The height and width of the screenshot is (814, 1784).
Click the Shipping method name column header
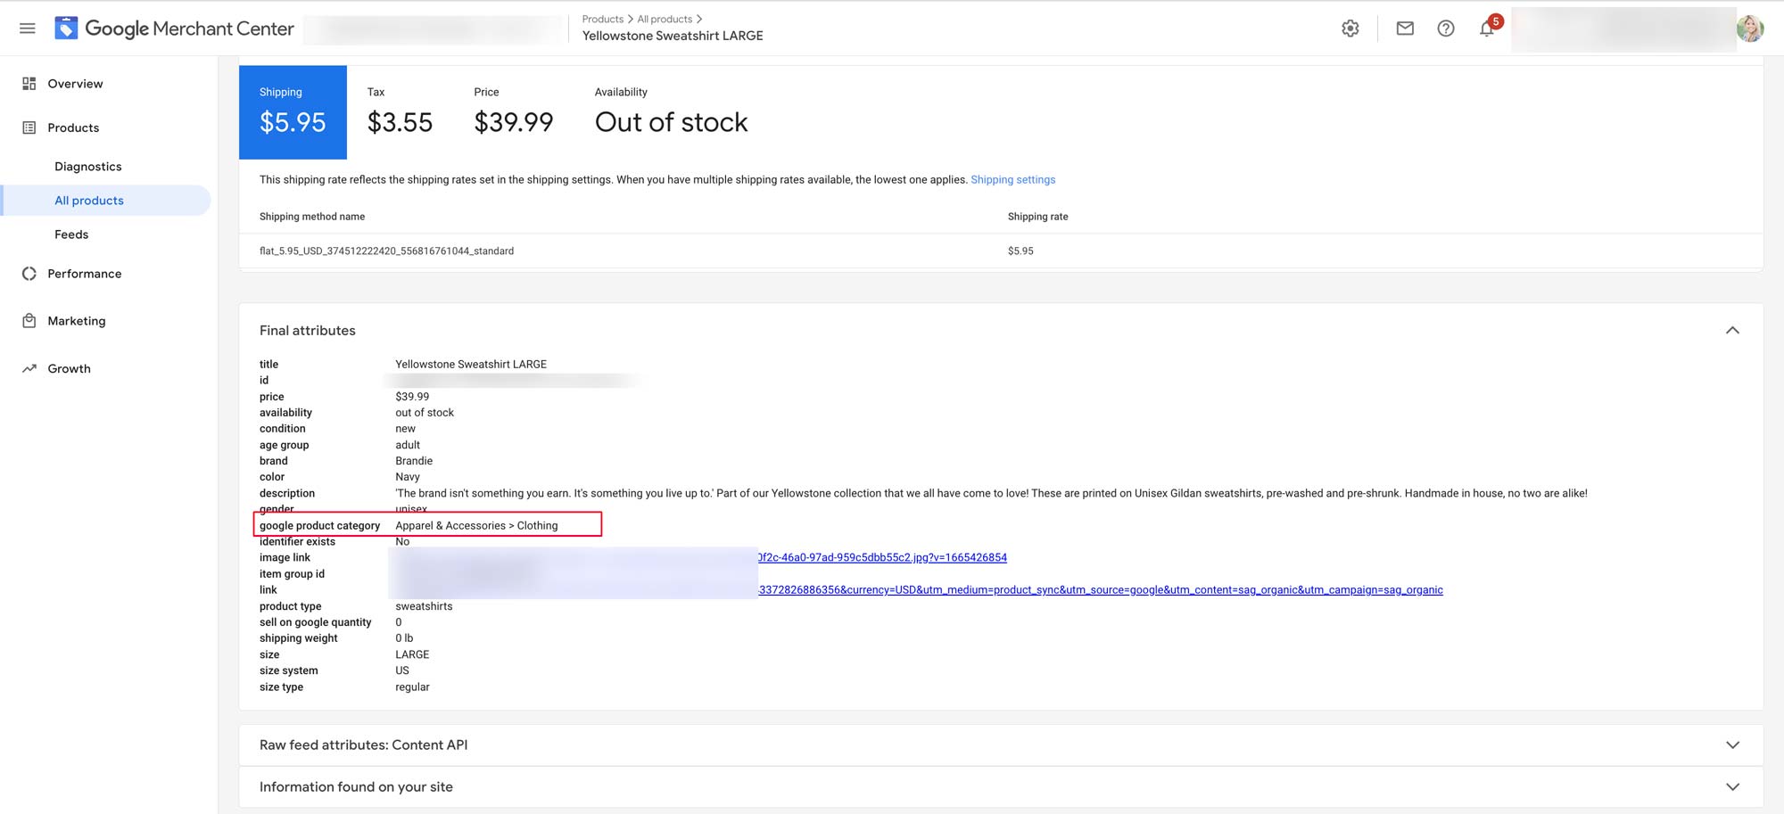point(312,217)
